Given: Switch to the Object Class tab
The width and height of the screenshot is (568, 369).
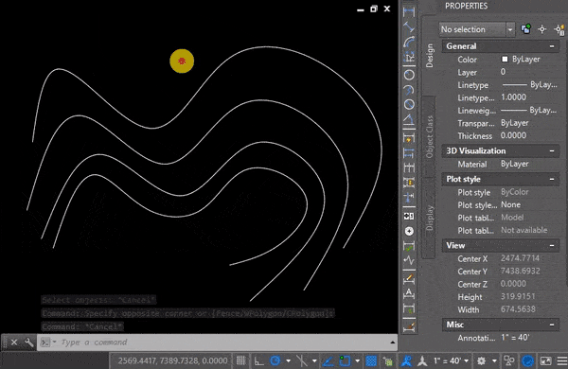Looking at the screenshot, I should point(430,136).
